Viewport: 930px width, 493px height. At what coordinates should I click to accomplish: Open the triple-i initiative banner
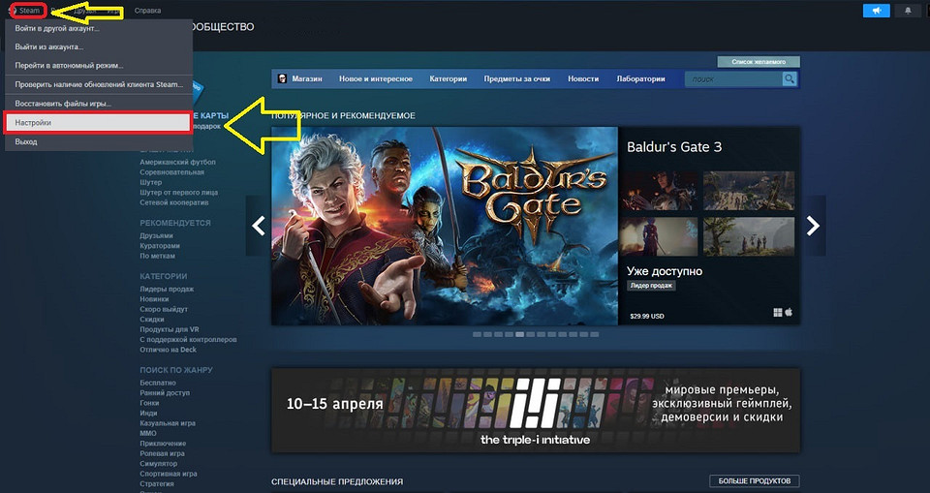[x=536, y=411]
